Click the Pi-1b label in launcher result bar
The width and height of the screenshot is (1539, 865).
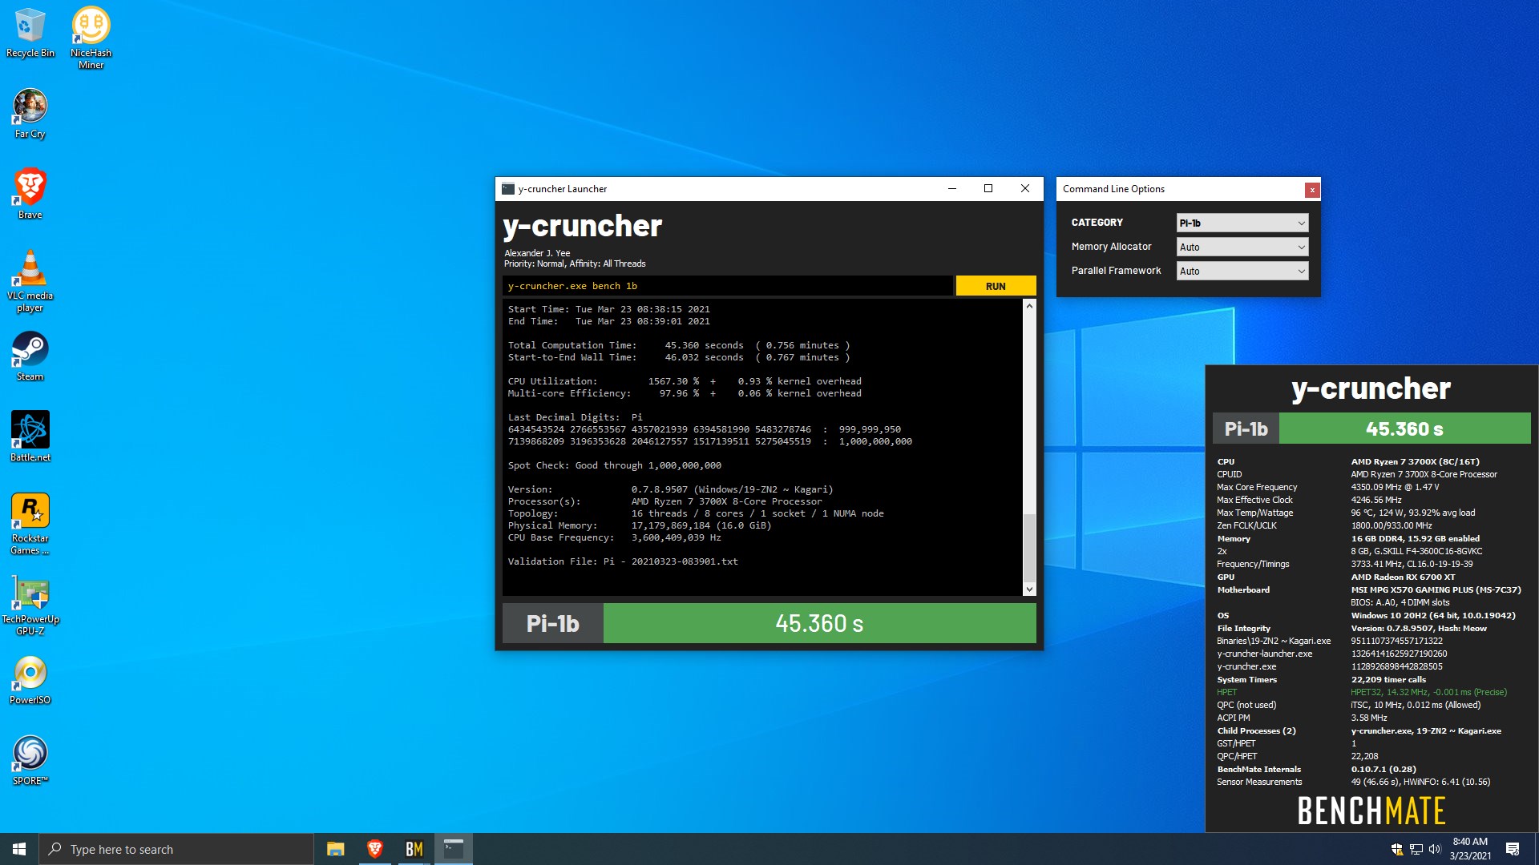point(552,623)
